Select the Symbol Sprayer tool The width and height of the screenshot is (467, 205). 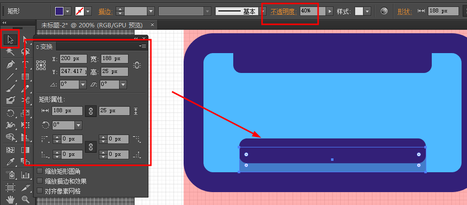[10, 175]
